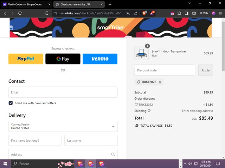Viewport: 225px width, 168px height.
Task: Close the Verify Codes tab
Action: pos(49,5)
